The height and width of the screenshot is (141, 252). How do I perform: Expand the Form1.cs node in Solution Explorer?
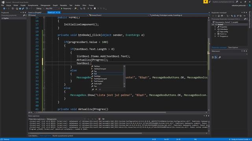[215, 34]
